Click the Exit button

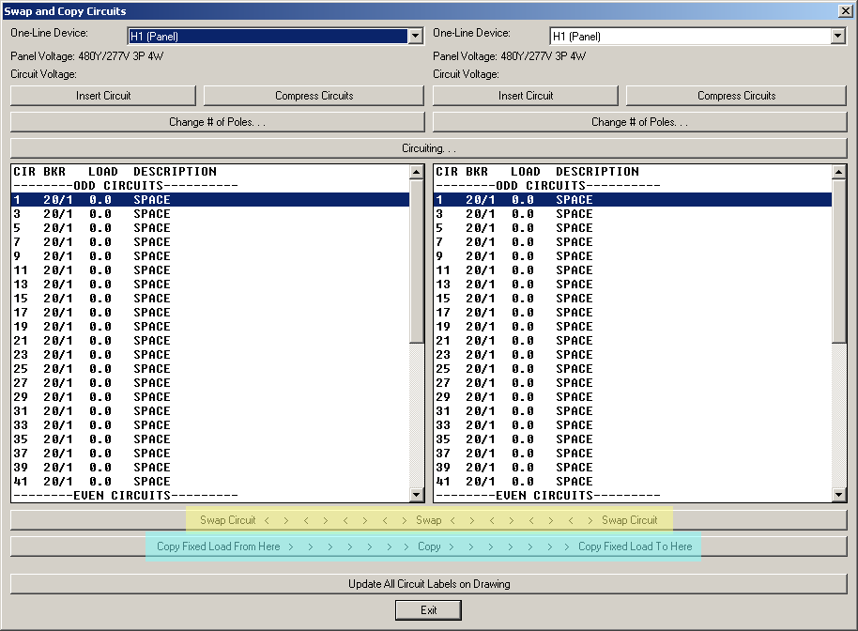(x=428, y=610)
